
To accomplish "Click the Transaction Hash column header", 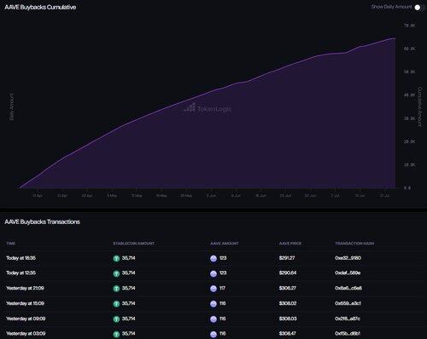I will tap(354, 244).
